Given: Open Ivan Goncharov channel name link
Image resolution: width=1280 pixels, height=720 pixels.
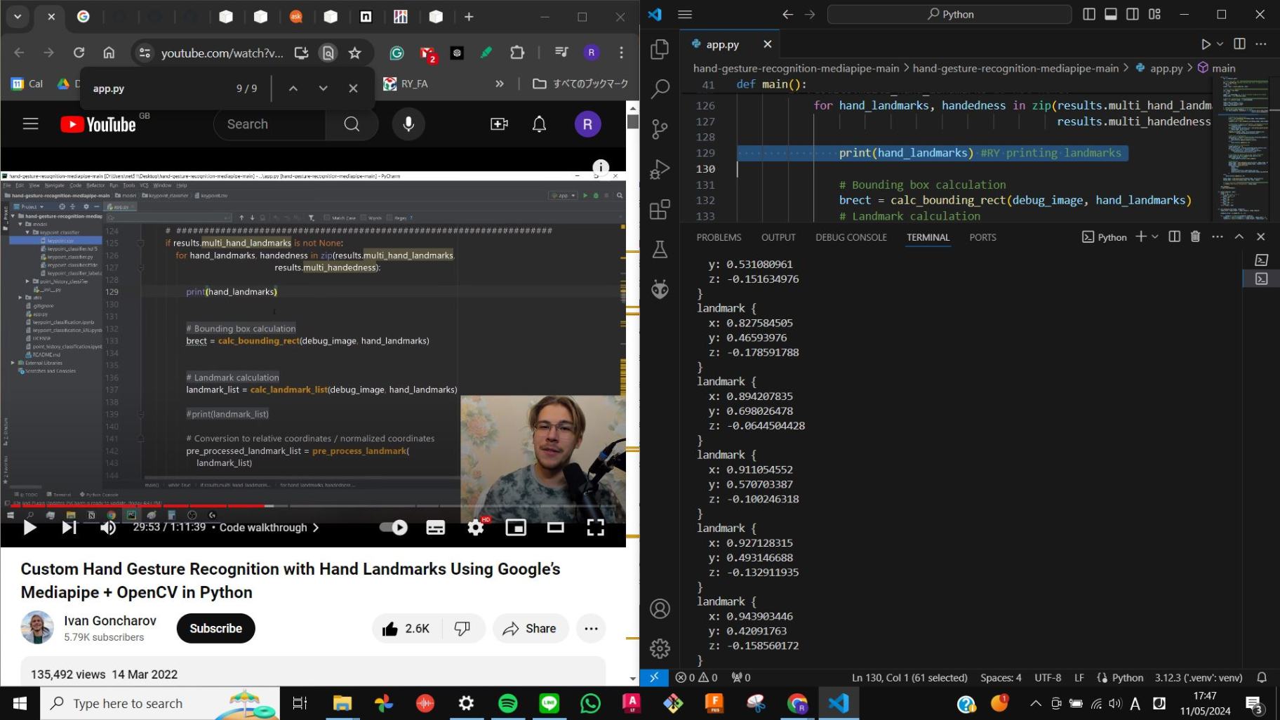Looking at the screenshot, I should (x=110, y=620).
